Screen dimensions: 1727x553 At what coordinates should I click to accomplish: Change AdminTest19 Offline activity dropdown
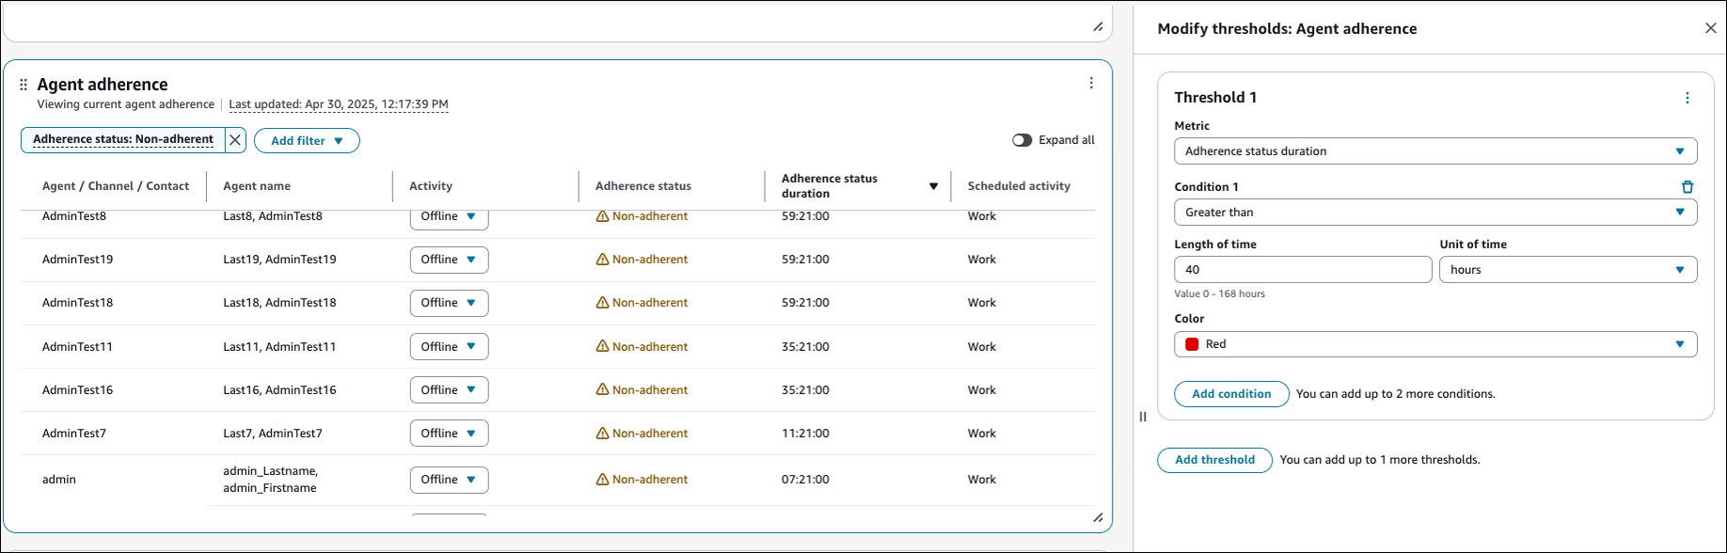pos(449,260)
